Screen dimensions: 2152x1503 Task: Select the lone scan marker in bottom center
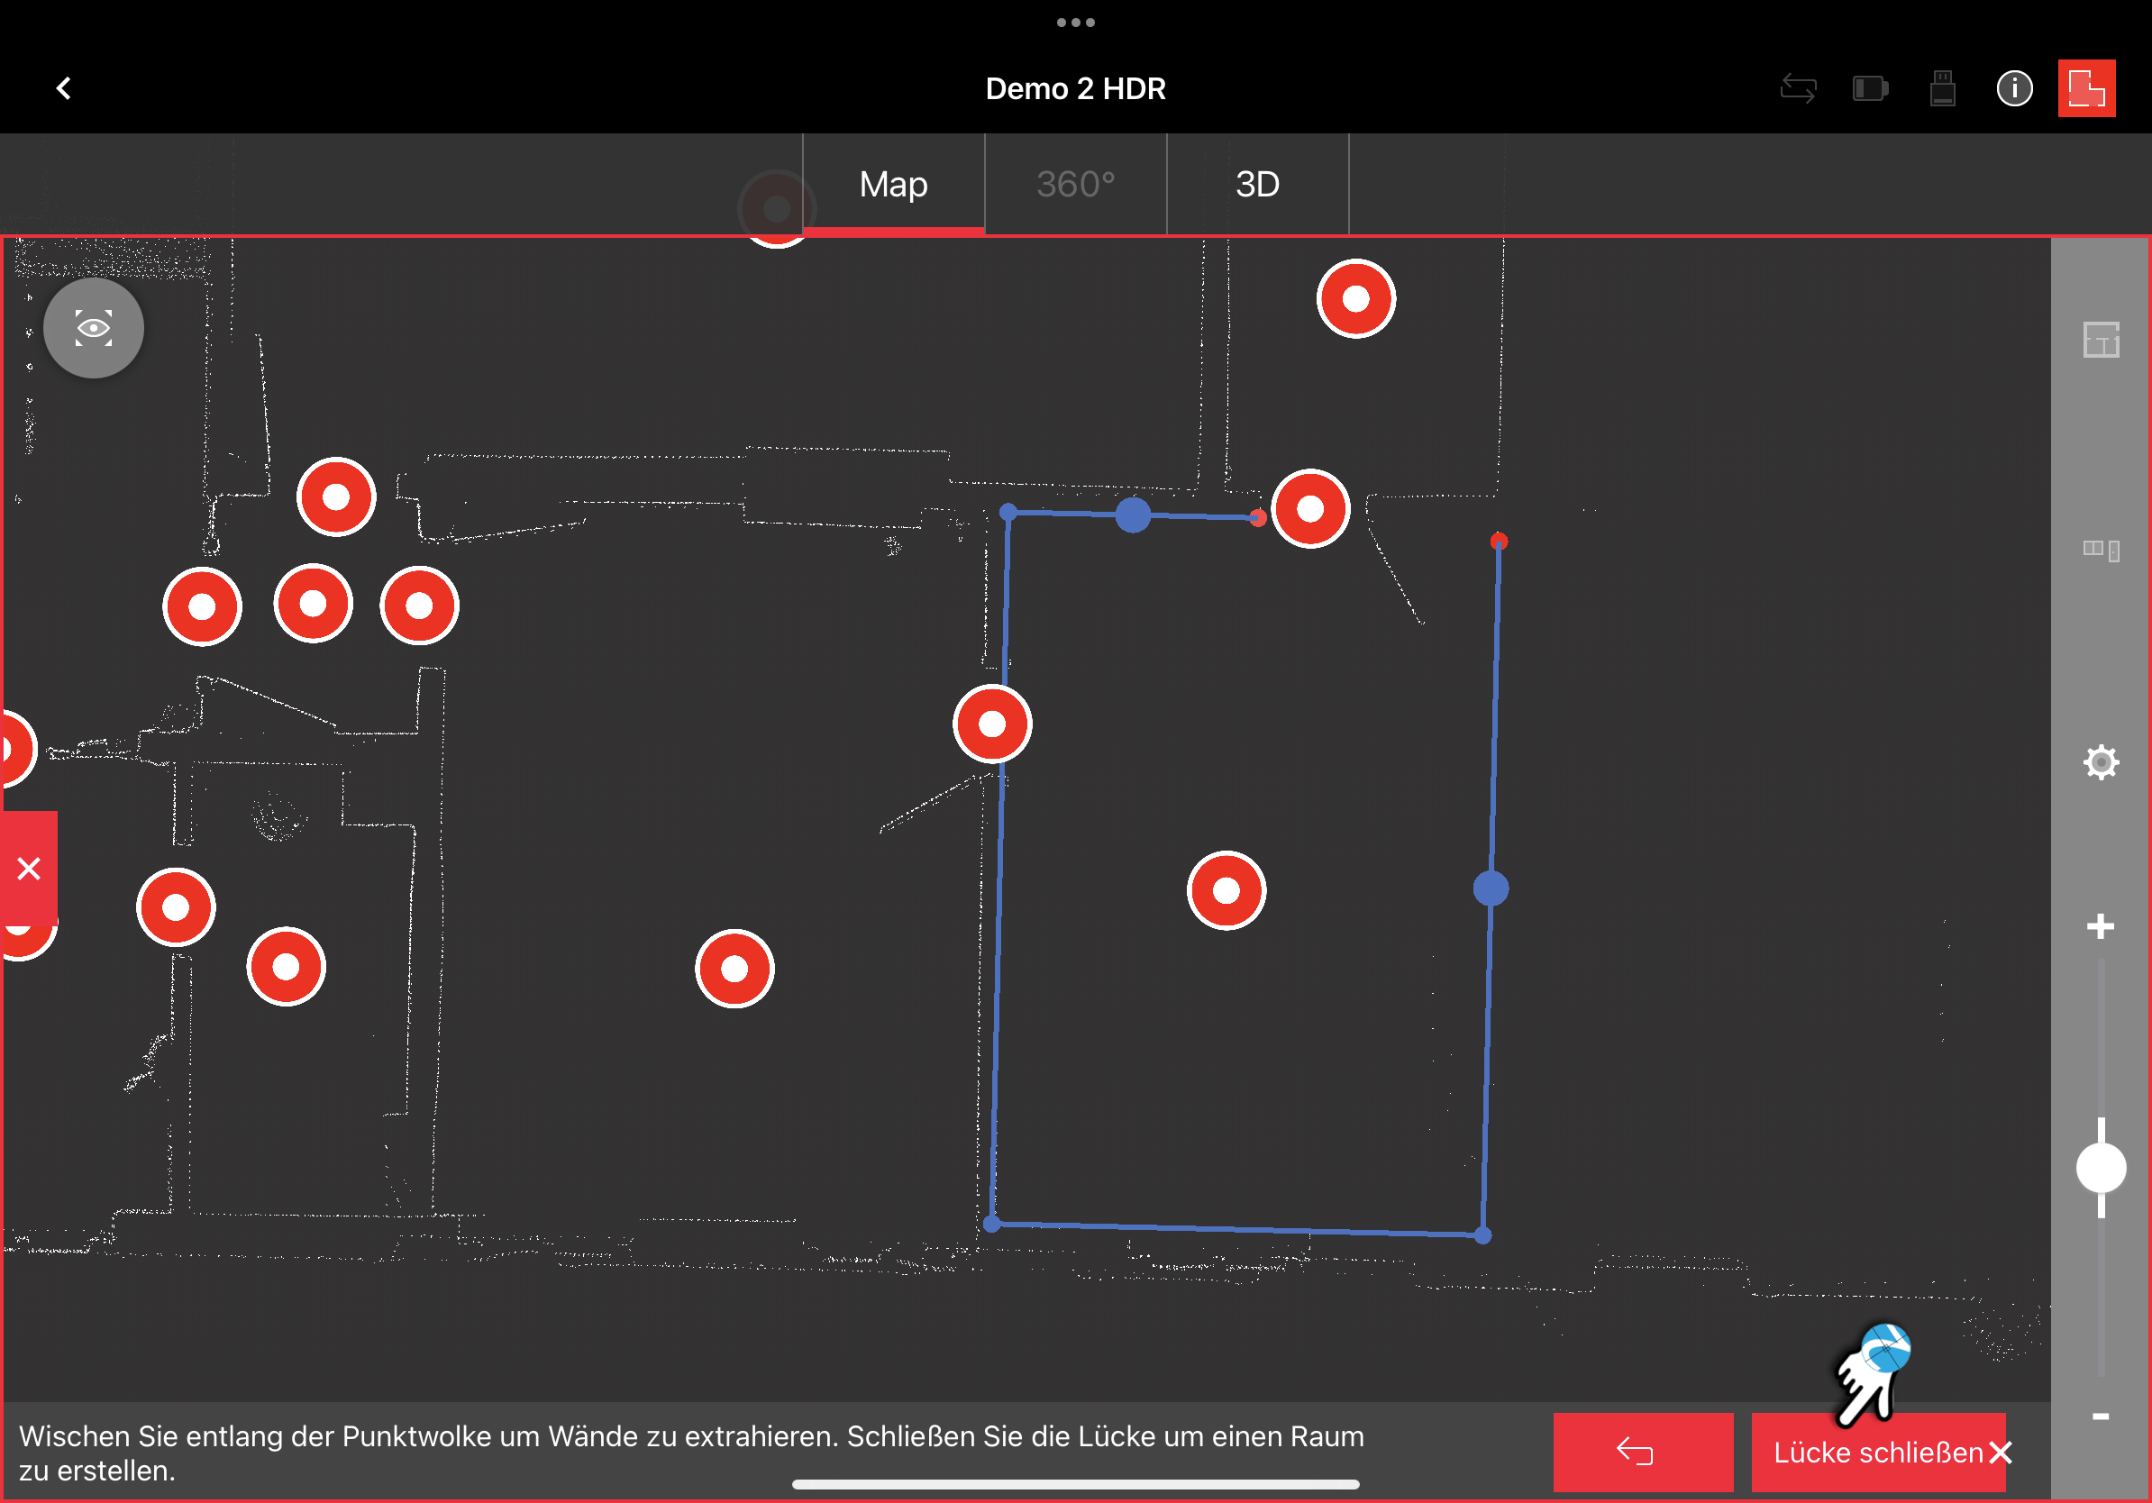734,968
